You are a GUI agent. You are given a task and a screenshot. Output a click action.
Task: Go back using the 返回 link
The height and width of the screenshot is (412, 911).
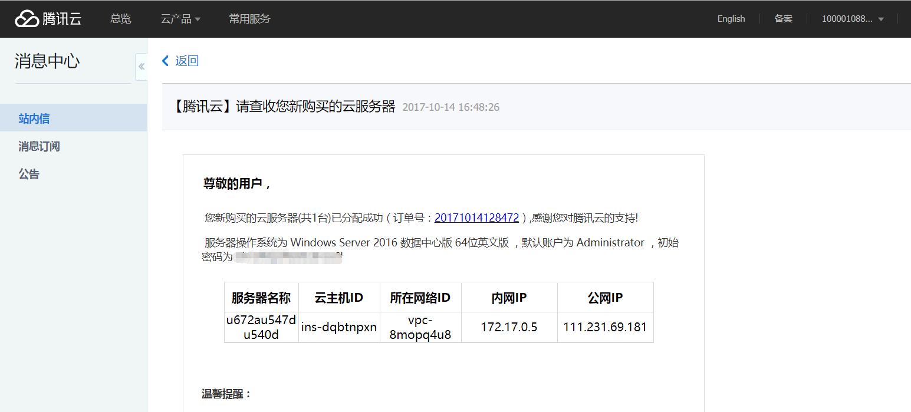click(x=180, y=61)
